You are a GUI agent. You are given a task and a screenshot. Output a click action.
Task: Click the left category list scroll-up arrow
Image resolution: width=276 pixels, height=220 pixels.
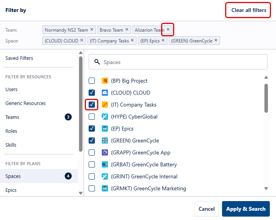click(x=81, y=52)
